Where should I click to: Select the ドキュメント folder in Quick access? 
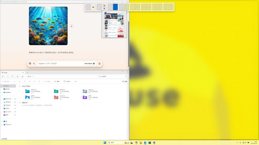[91, 91]
